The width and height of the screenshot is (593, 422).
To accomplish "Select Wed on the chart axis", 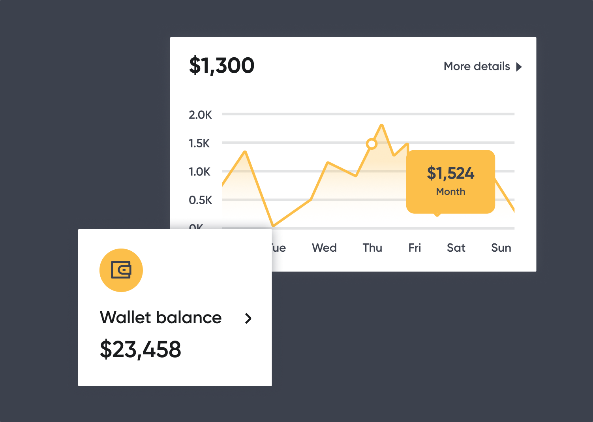I will point(324,248).
